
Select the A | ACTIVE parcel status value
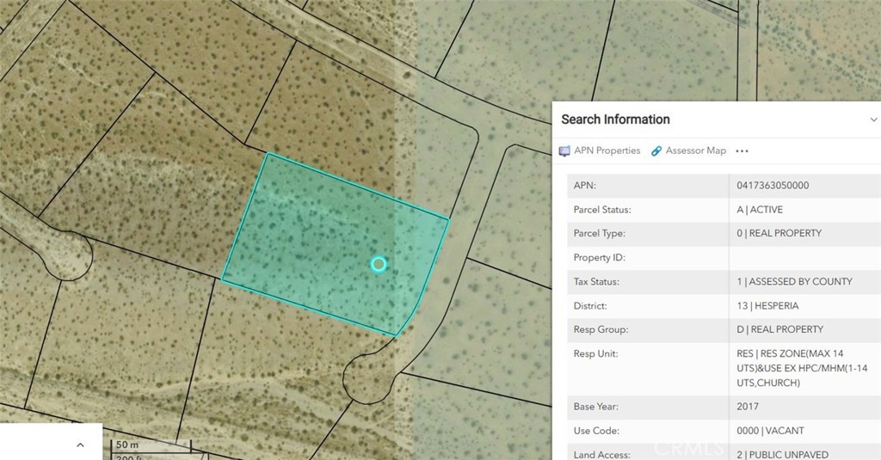tap(760, 210)
